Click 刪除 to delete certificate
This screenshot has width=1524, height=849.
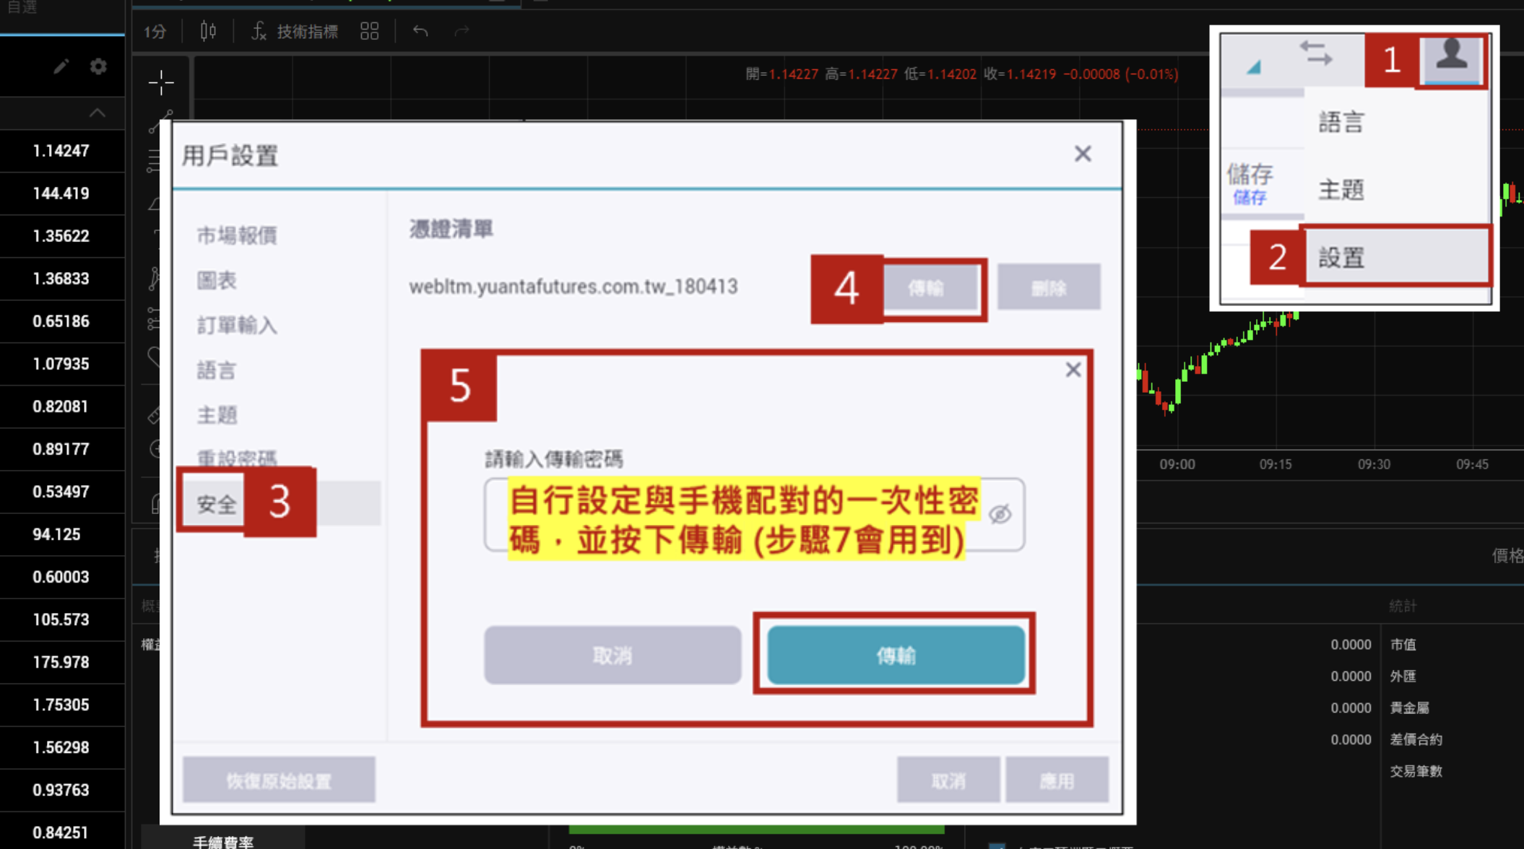[x=1049, y=288]
